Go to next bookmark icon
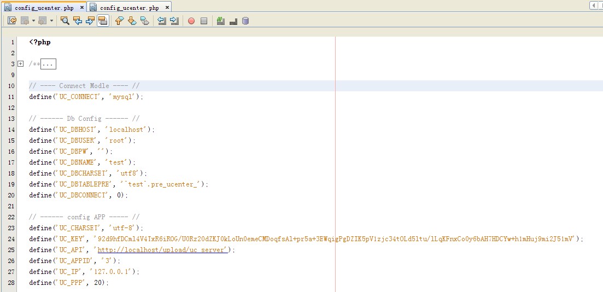 [132, 21]
